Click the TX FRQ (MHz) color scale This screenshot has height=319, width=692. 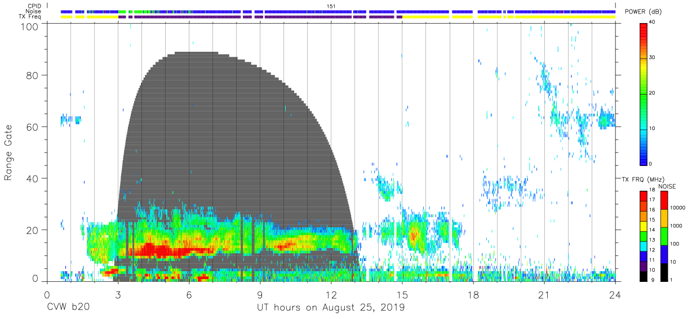pos(644,236)
